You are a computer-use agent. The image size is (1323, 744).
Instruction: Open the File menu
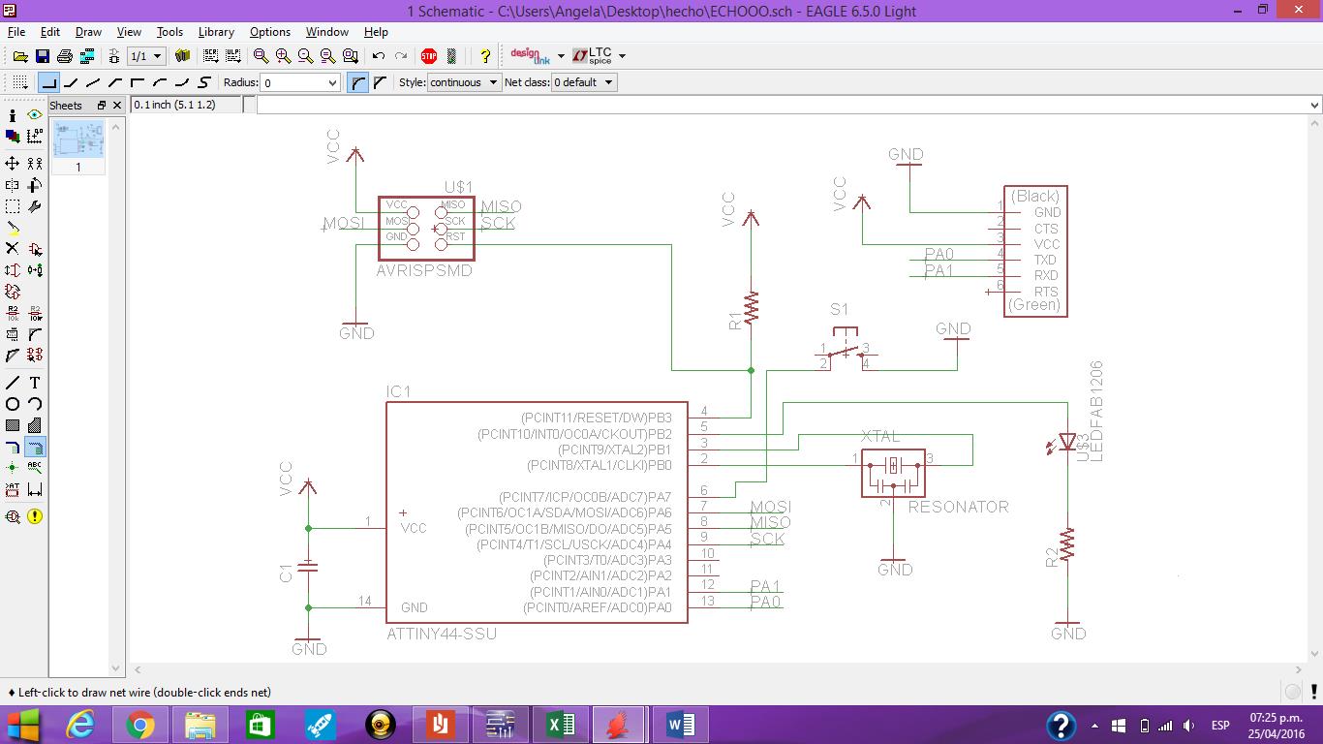click(16, 32)
